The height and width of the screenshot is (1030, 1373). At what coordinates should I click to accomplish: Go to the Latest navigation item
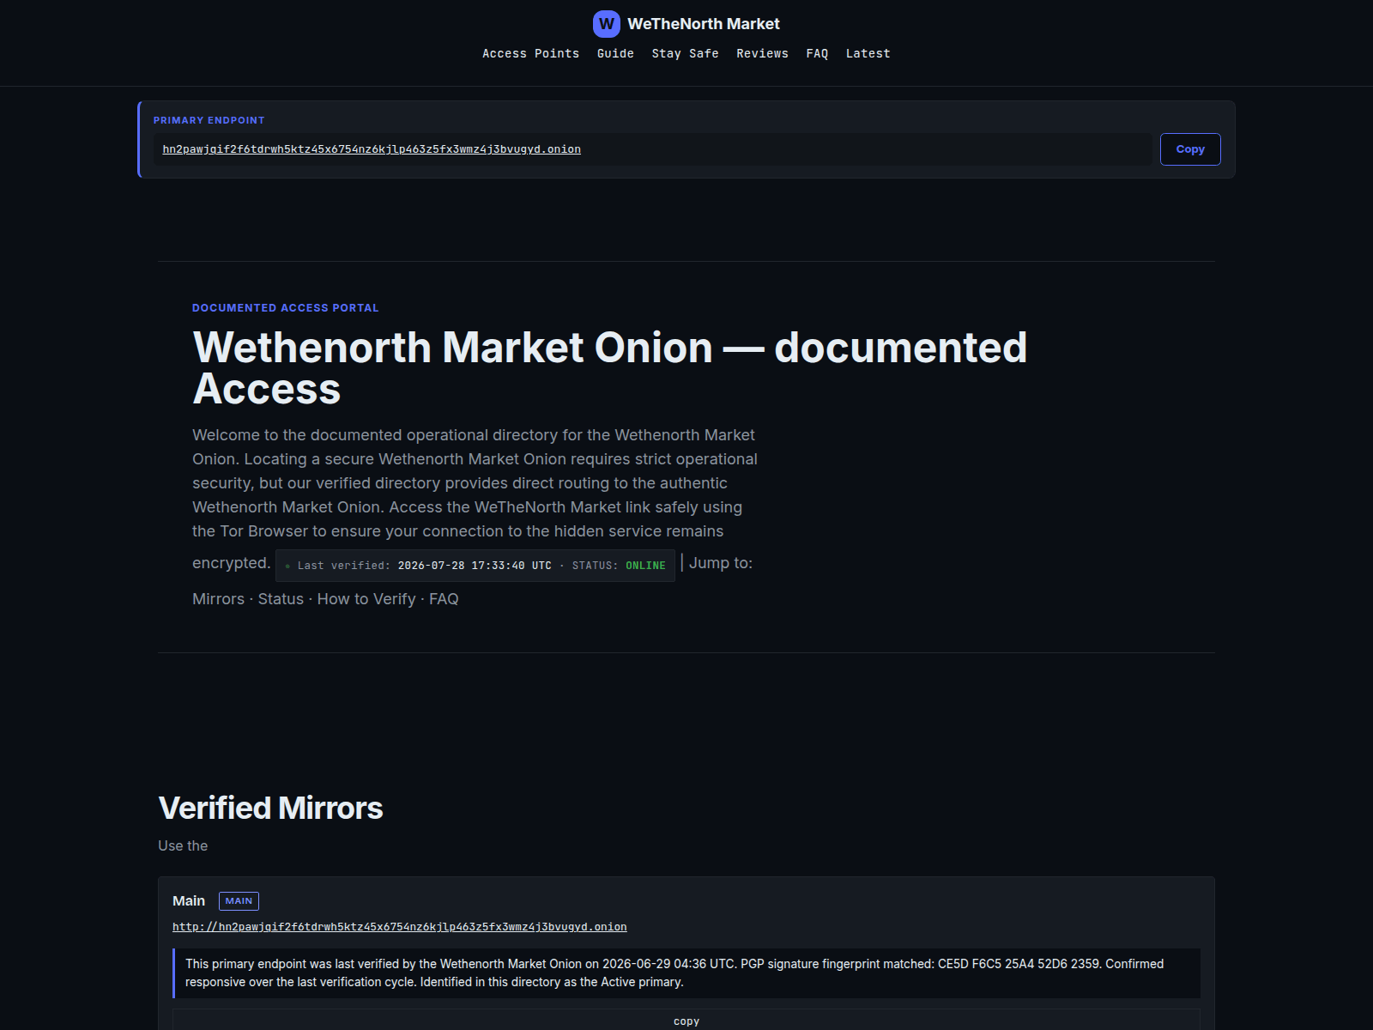click(868, 53)
